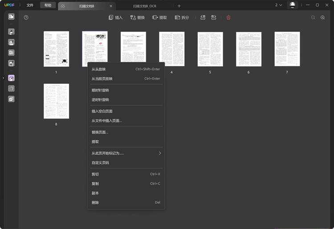Screen dimensions: 334x229
Task: Open the 帮助 menu
Action: 48,5
